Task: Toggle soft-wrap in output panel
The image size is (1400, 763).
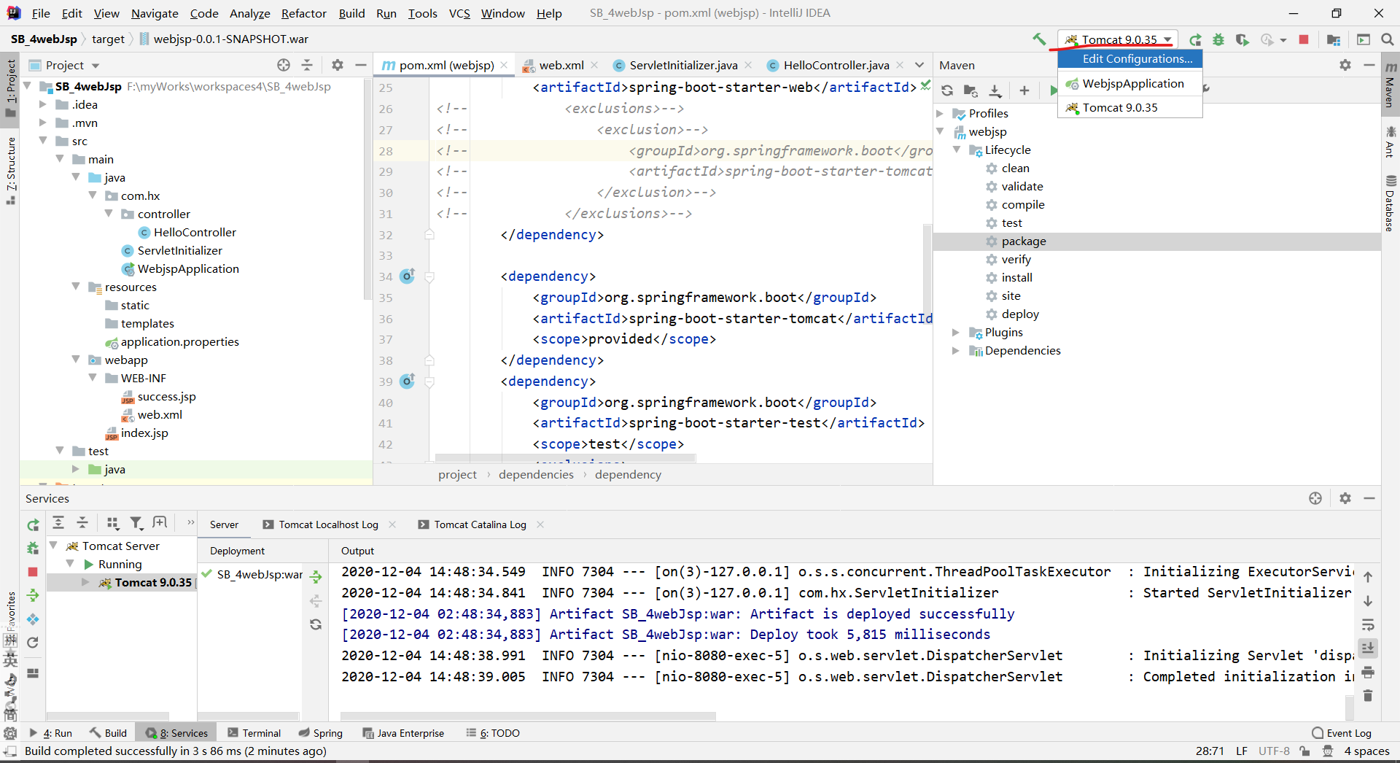Action: click(x=1368, y=625)
